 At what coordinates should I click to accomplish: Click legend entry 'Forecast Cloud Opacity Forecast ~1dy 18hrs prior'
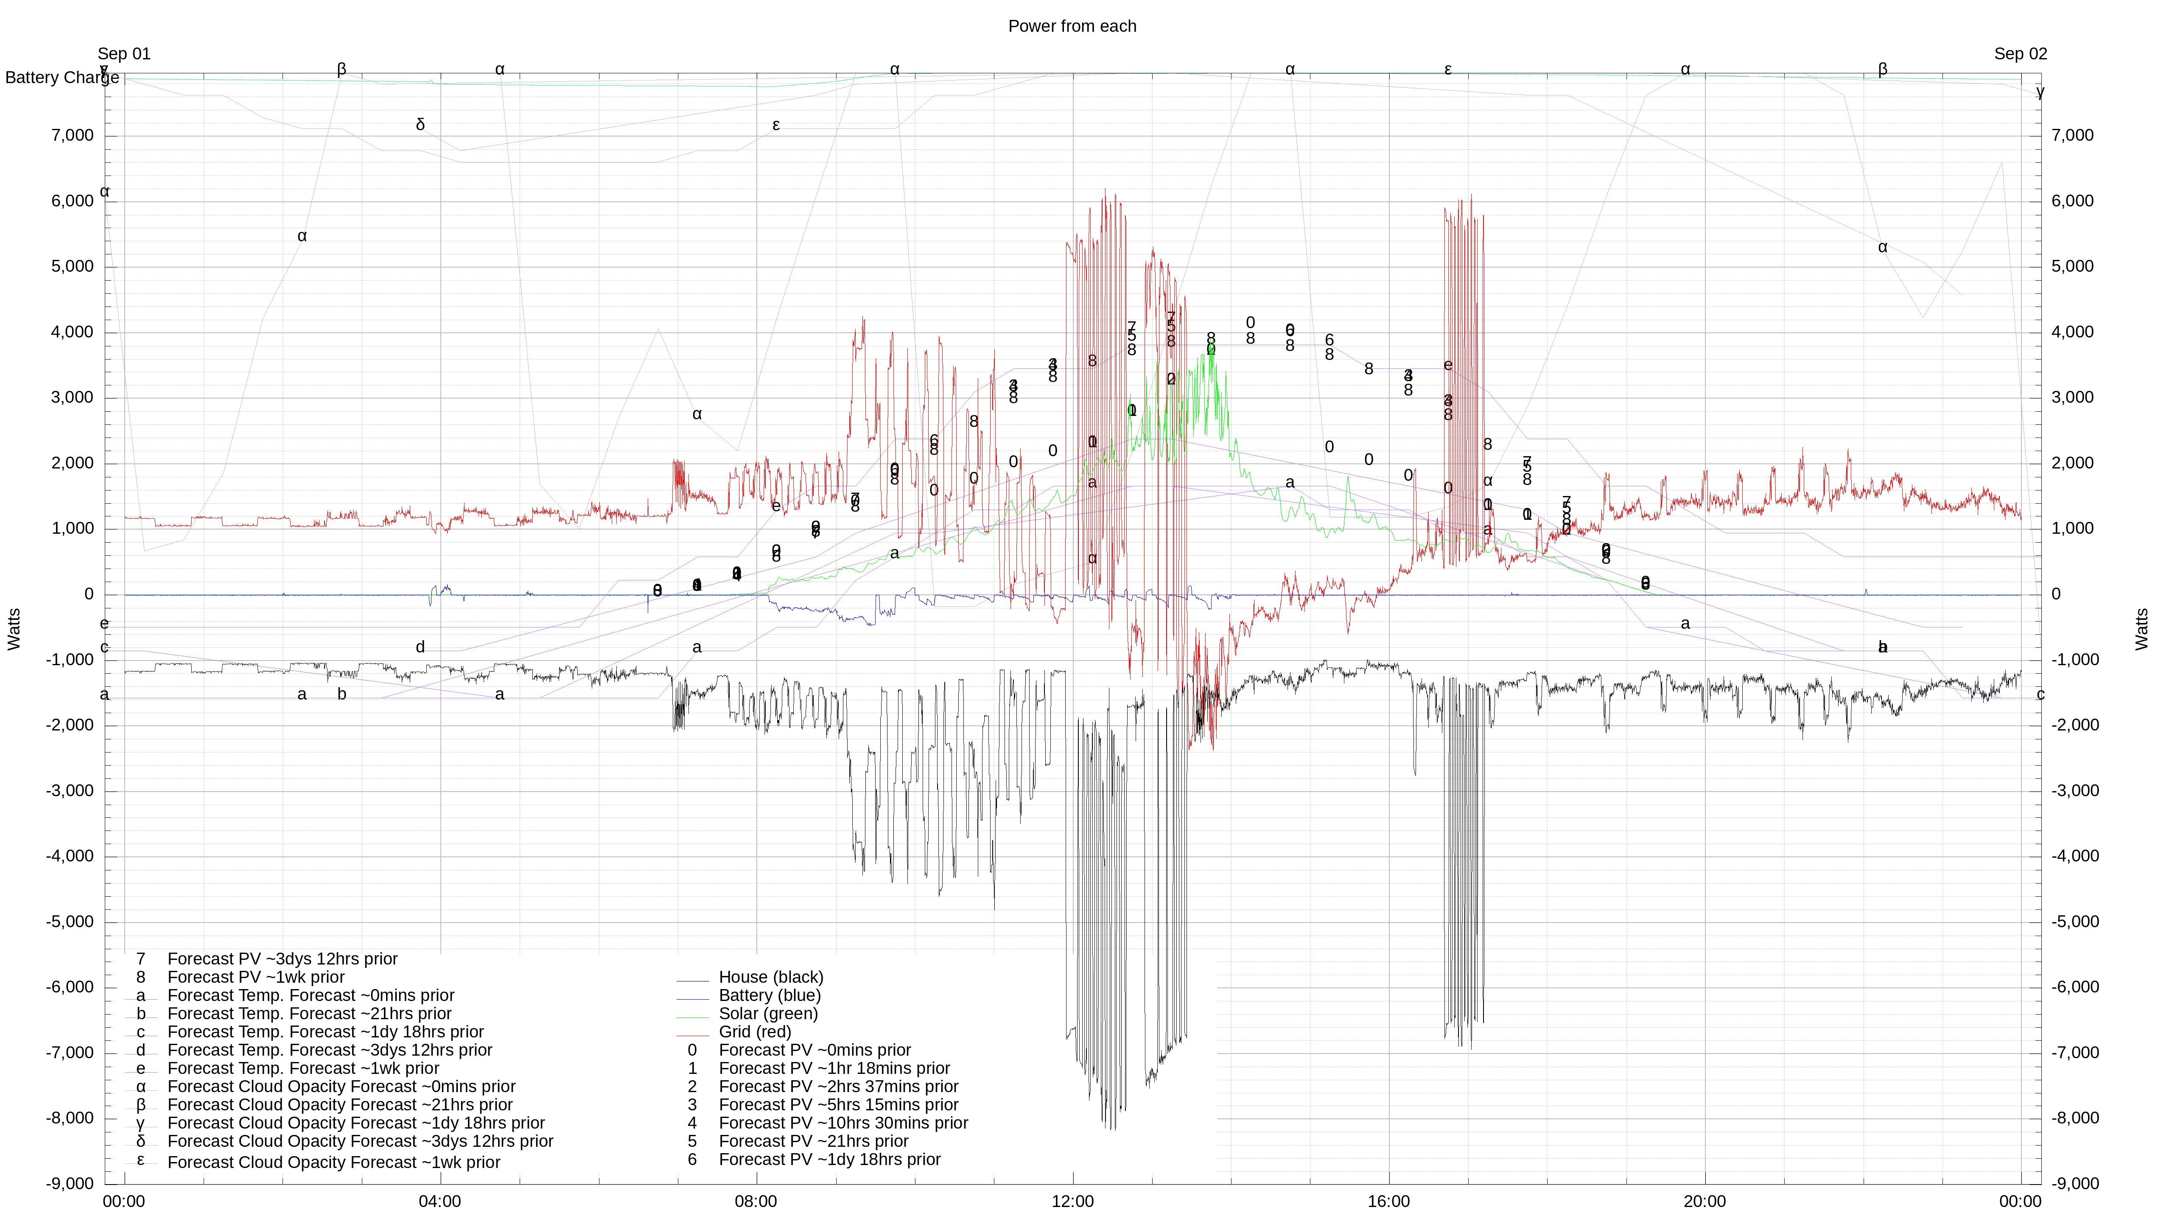point(356,1123)
